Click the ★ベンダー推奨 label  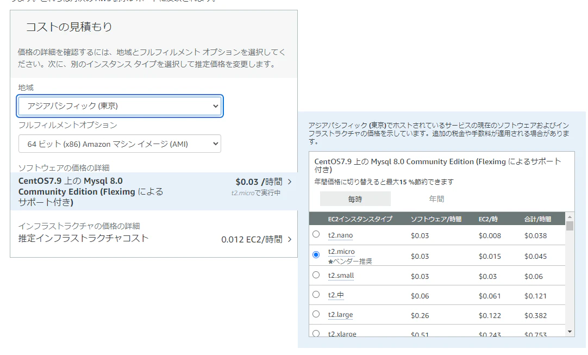tap(350, 261)
